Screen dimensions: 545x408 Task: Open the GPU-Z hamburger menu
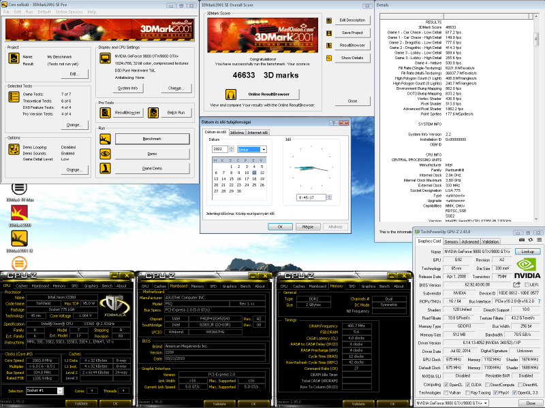[x=540, y=240]
